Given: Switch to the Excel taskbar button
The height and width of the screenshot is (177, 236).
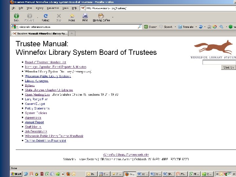Looking at the screenshot, I should click(194, 174).
